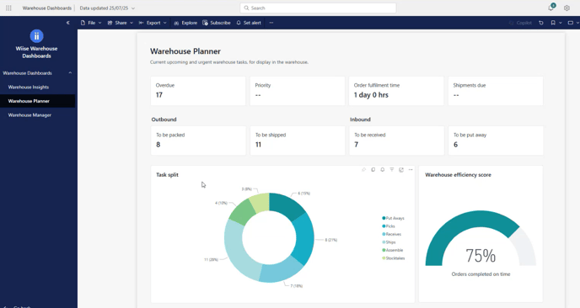Click the Outbound section label

click(x=164, y=119)
